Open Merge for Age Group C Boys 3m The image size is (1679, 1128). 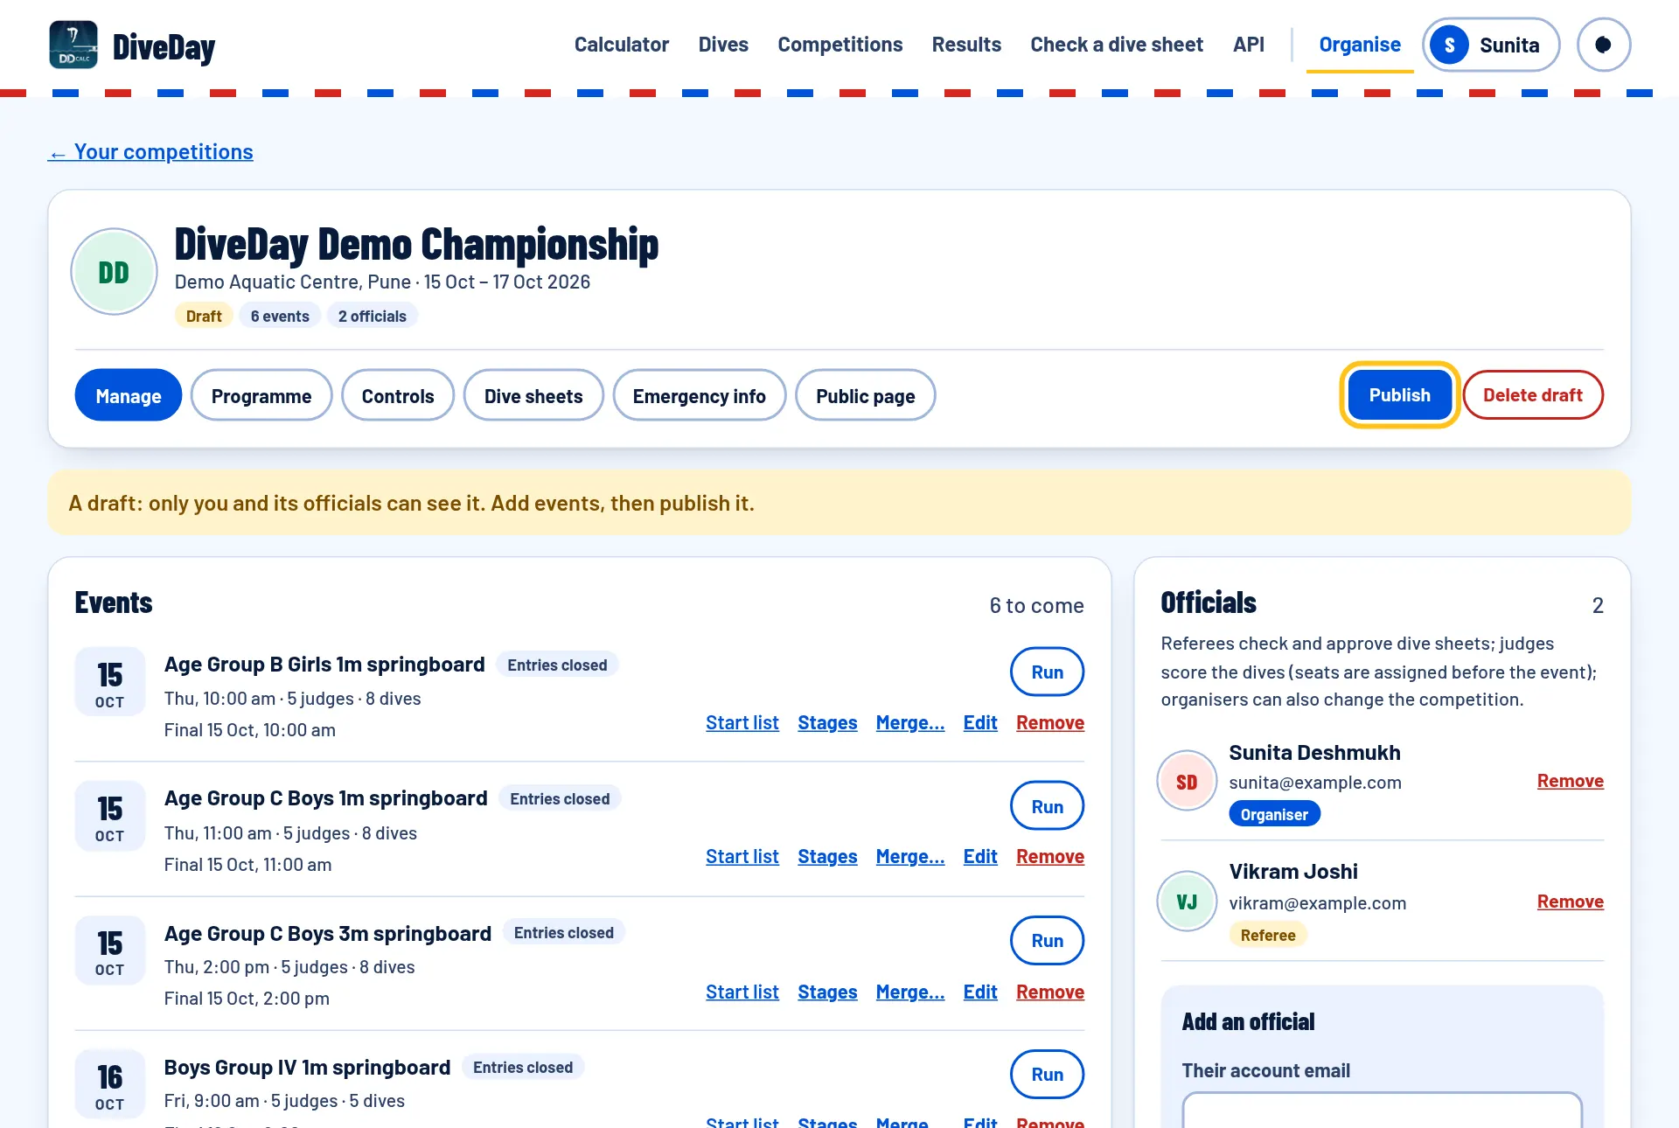910,992
